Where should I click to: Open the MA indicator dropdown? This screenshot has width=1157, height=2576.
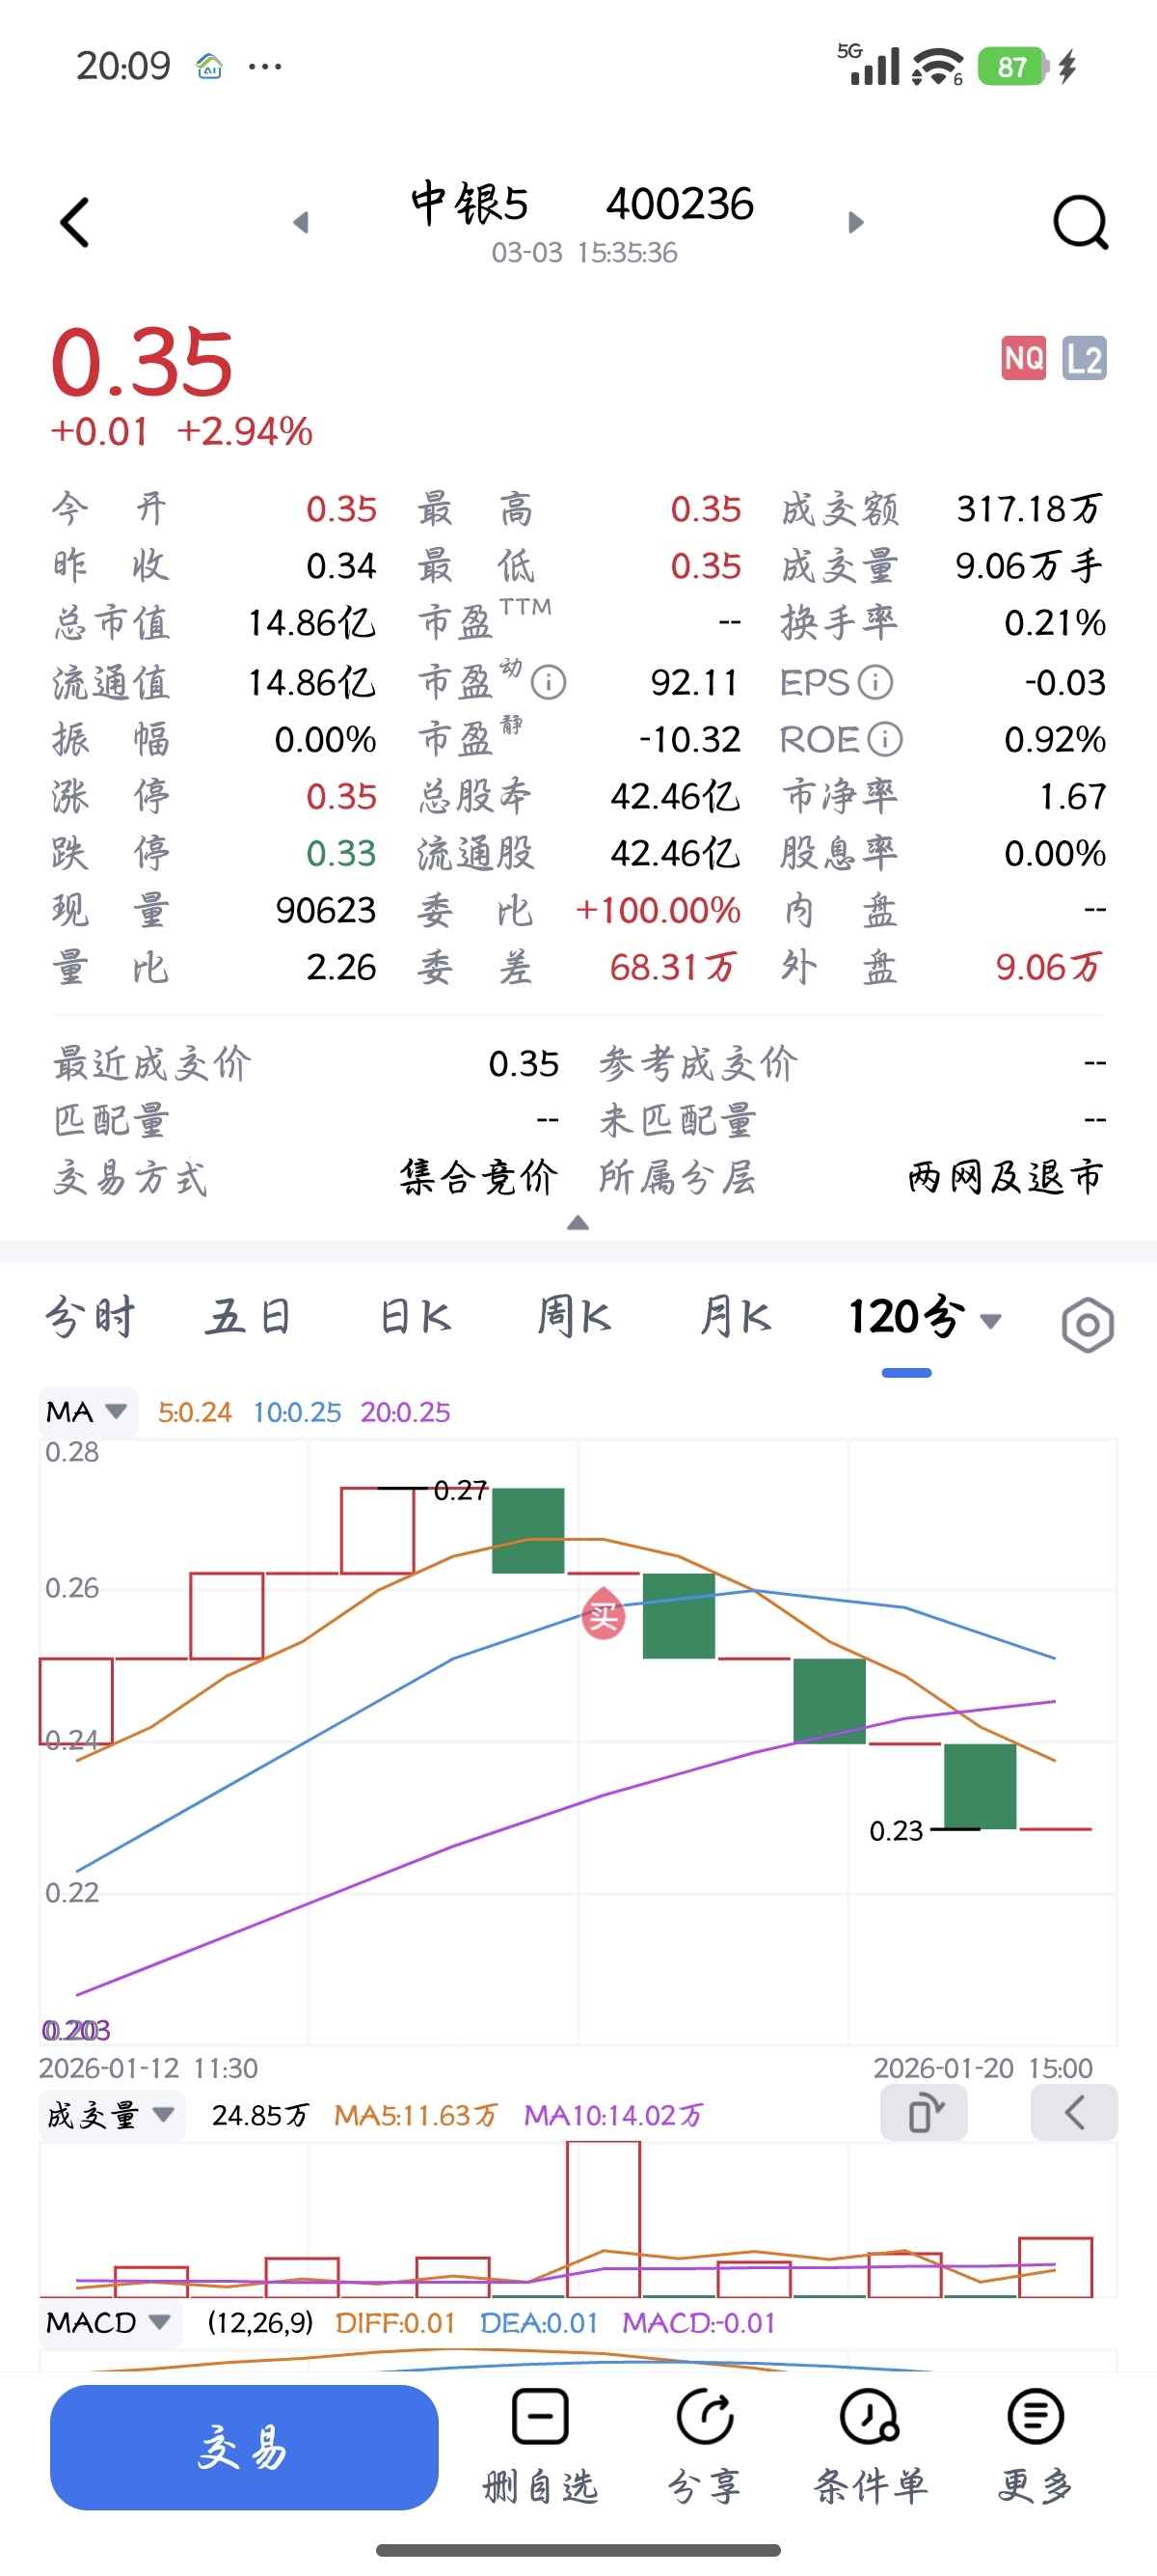click(x=88, y=1412)
